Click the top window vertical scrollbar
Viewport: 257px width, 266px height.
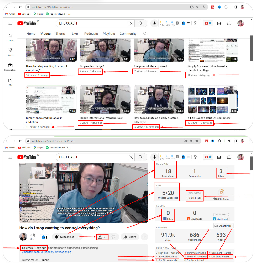tap(251, 48)
